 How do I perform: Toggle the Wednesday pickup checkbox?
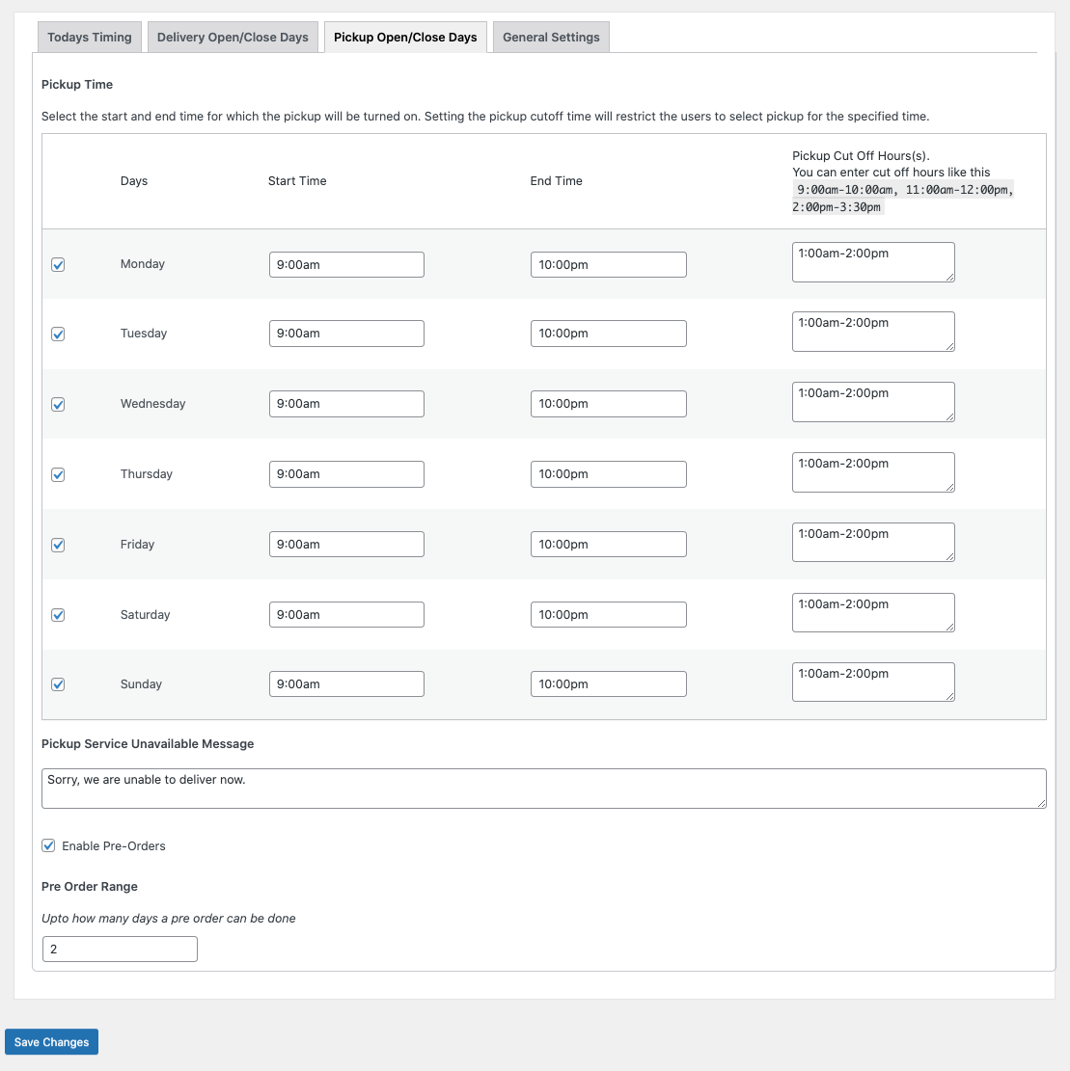point(58,404)
